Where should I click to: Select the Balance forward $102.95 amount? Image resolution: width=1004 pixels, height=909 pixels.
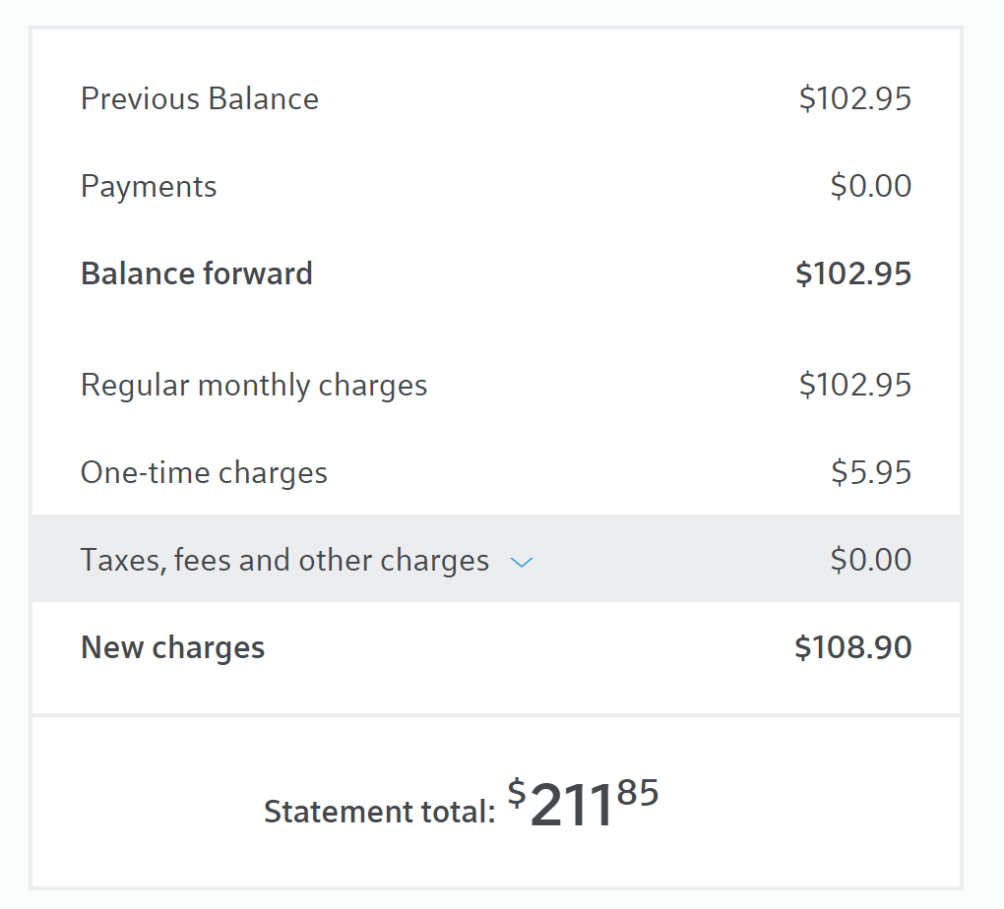853,274
